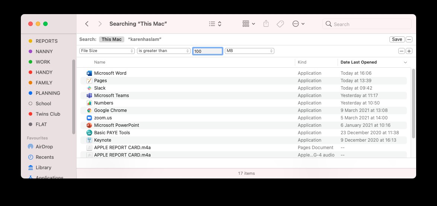This screenshot has width=437, height=206.
Task: Select the Numbers app icon
Action: (x=89, y=103)
